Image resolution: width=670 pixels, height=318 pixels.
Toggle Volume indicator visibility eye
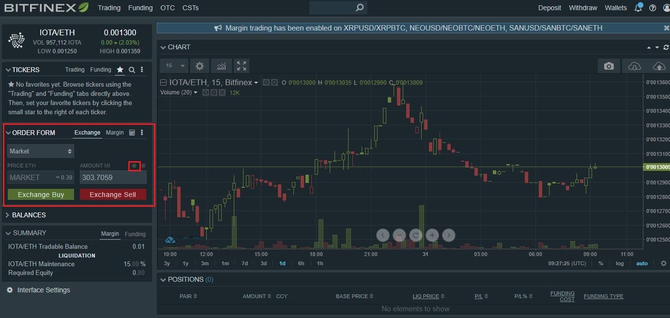(x=206, y=92)
